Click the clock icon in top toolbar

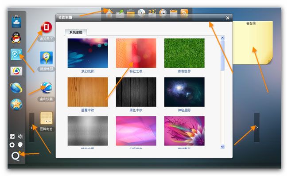click(x=163, y=13)
